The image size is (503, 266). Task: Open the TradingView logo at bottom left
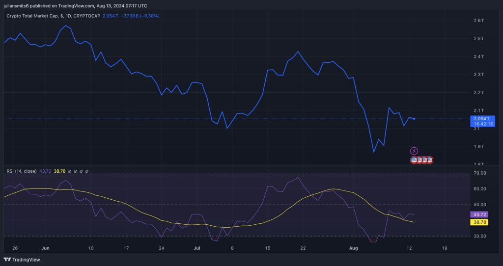[x=22, y=260]
